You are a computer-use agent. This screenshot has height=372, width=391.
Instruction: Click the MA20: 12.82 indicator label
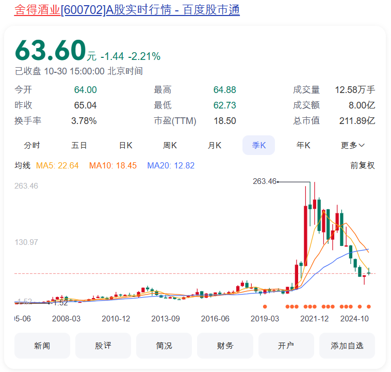[x=171, y=165]
